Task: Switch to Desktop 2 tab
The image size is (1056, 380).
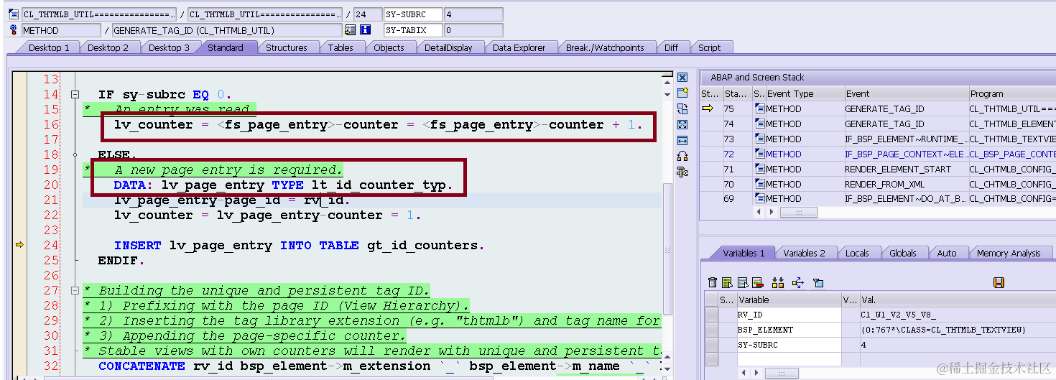Action: pyautogui.click(x=108, y=47)
